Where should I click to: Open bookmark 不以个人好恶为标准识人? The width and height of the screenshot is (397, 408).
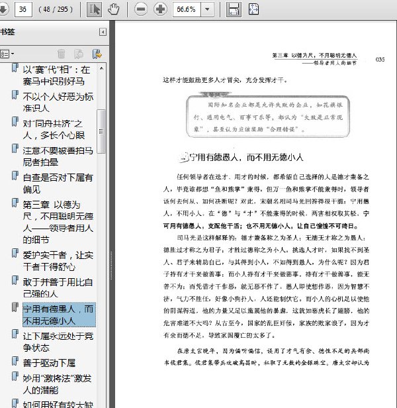[x=58, y=102]
